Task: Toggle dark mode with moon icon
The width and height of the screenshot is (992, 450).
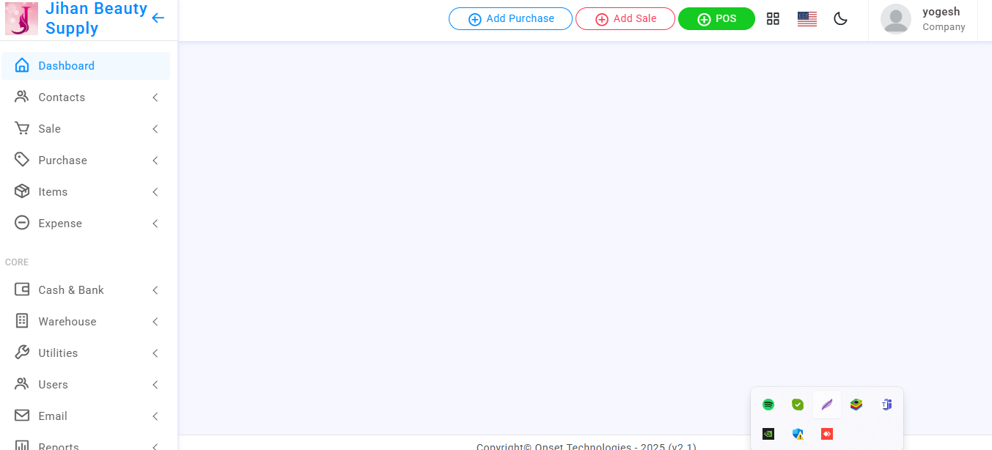Action: tap(840, 19)
